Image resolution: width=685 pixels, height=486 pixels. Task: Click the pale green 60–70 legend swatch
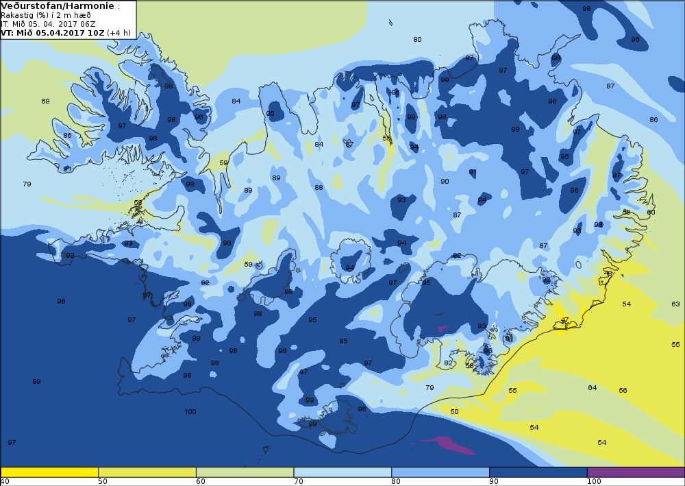(x=245, y=472)
